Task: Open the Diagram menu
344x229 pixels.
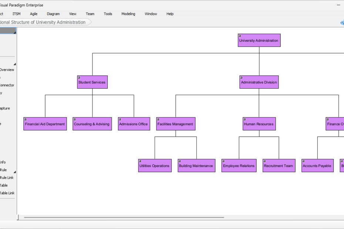Action: pos(53,14)
